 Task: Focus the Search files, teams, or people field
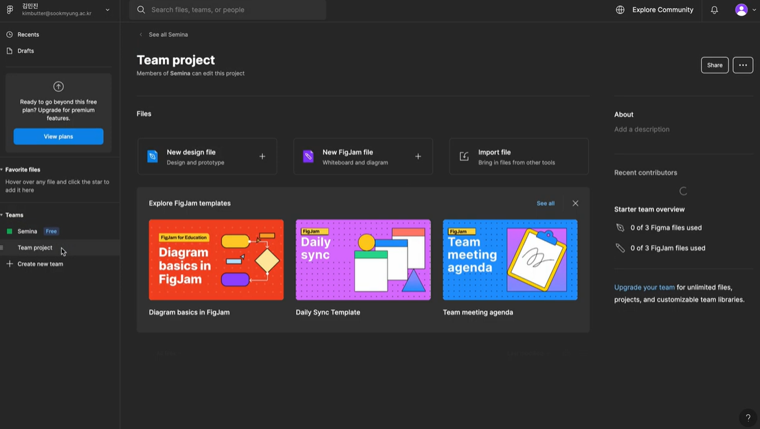(227, 10)
